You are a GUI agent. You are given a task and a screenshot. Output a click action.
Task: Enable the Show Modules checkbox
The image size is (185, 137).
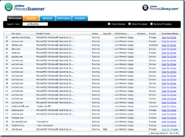click(x=109, y=24)
